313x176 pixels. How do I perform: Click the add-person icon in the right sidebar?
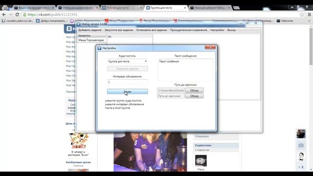tap(301, 167)
